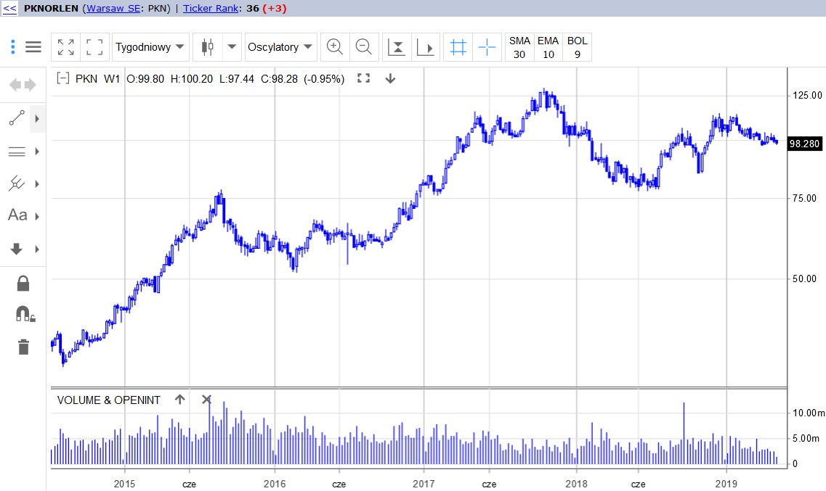Viewport: 826px width, 491px height.
Task: Open the three-dot options menu
Action: pyautogui.click(x=12, y=47)
